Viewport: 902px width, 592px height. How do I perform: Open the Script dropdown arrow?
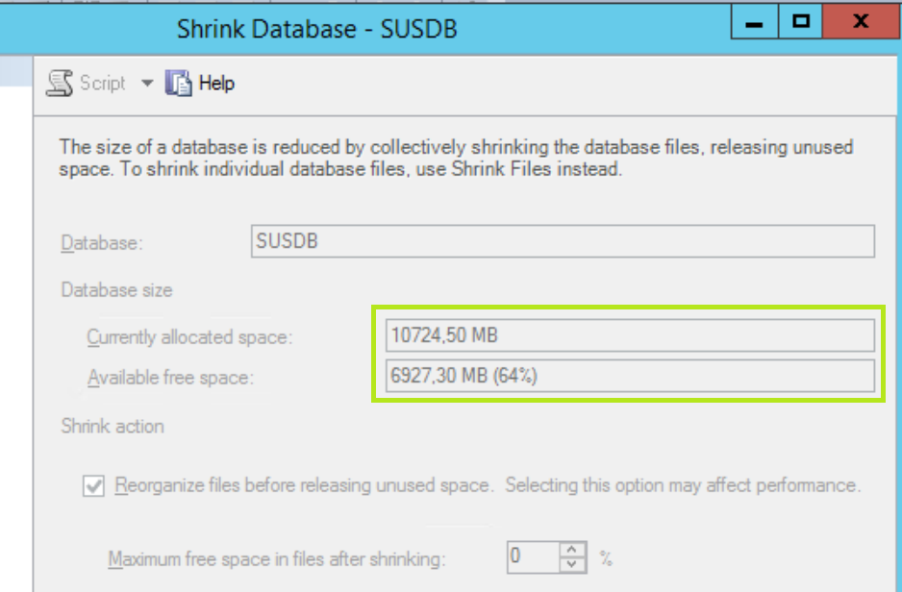pyautogui.click(x=147, y=84)
